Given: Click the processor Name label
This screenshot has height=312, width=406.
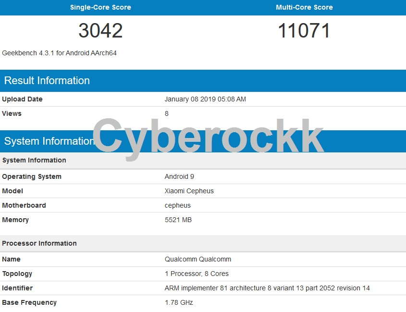Looking at the screenshot, I should click(x=11, y=259).
